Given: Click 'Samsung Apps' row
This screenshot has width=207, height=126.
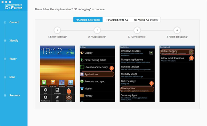Looking at the screenshot, I should point(137,97).
